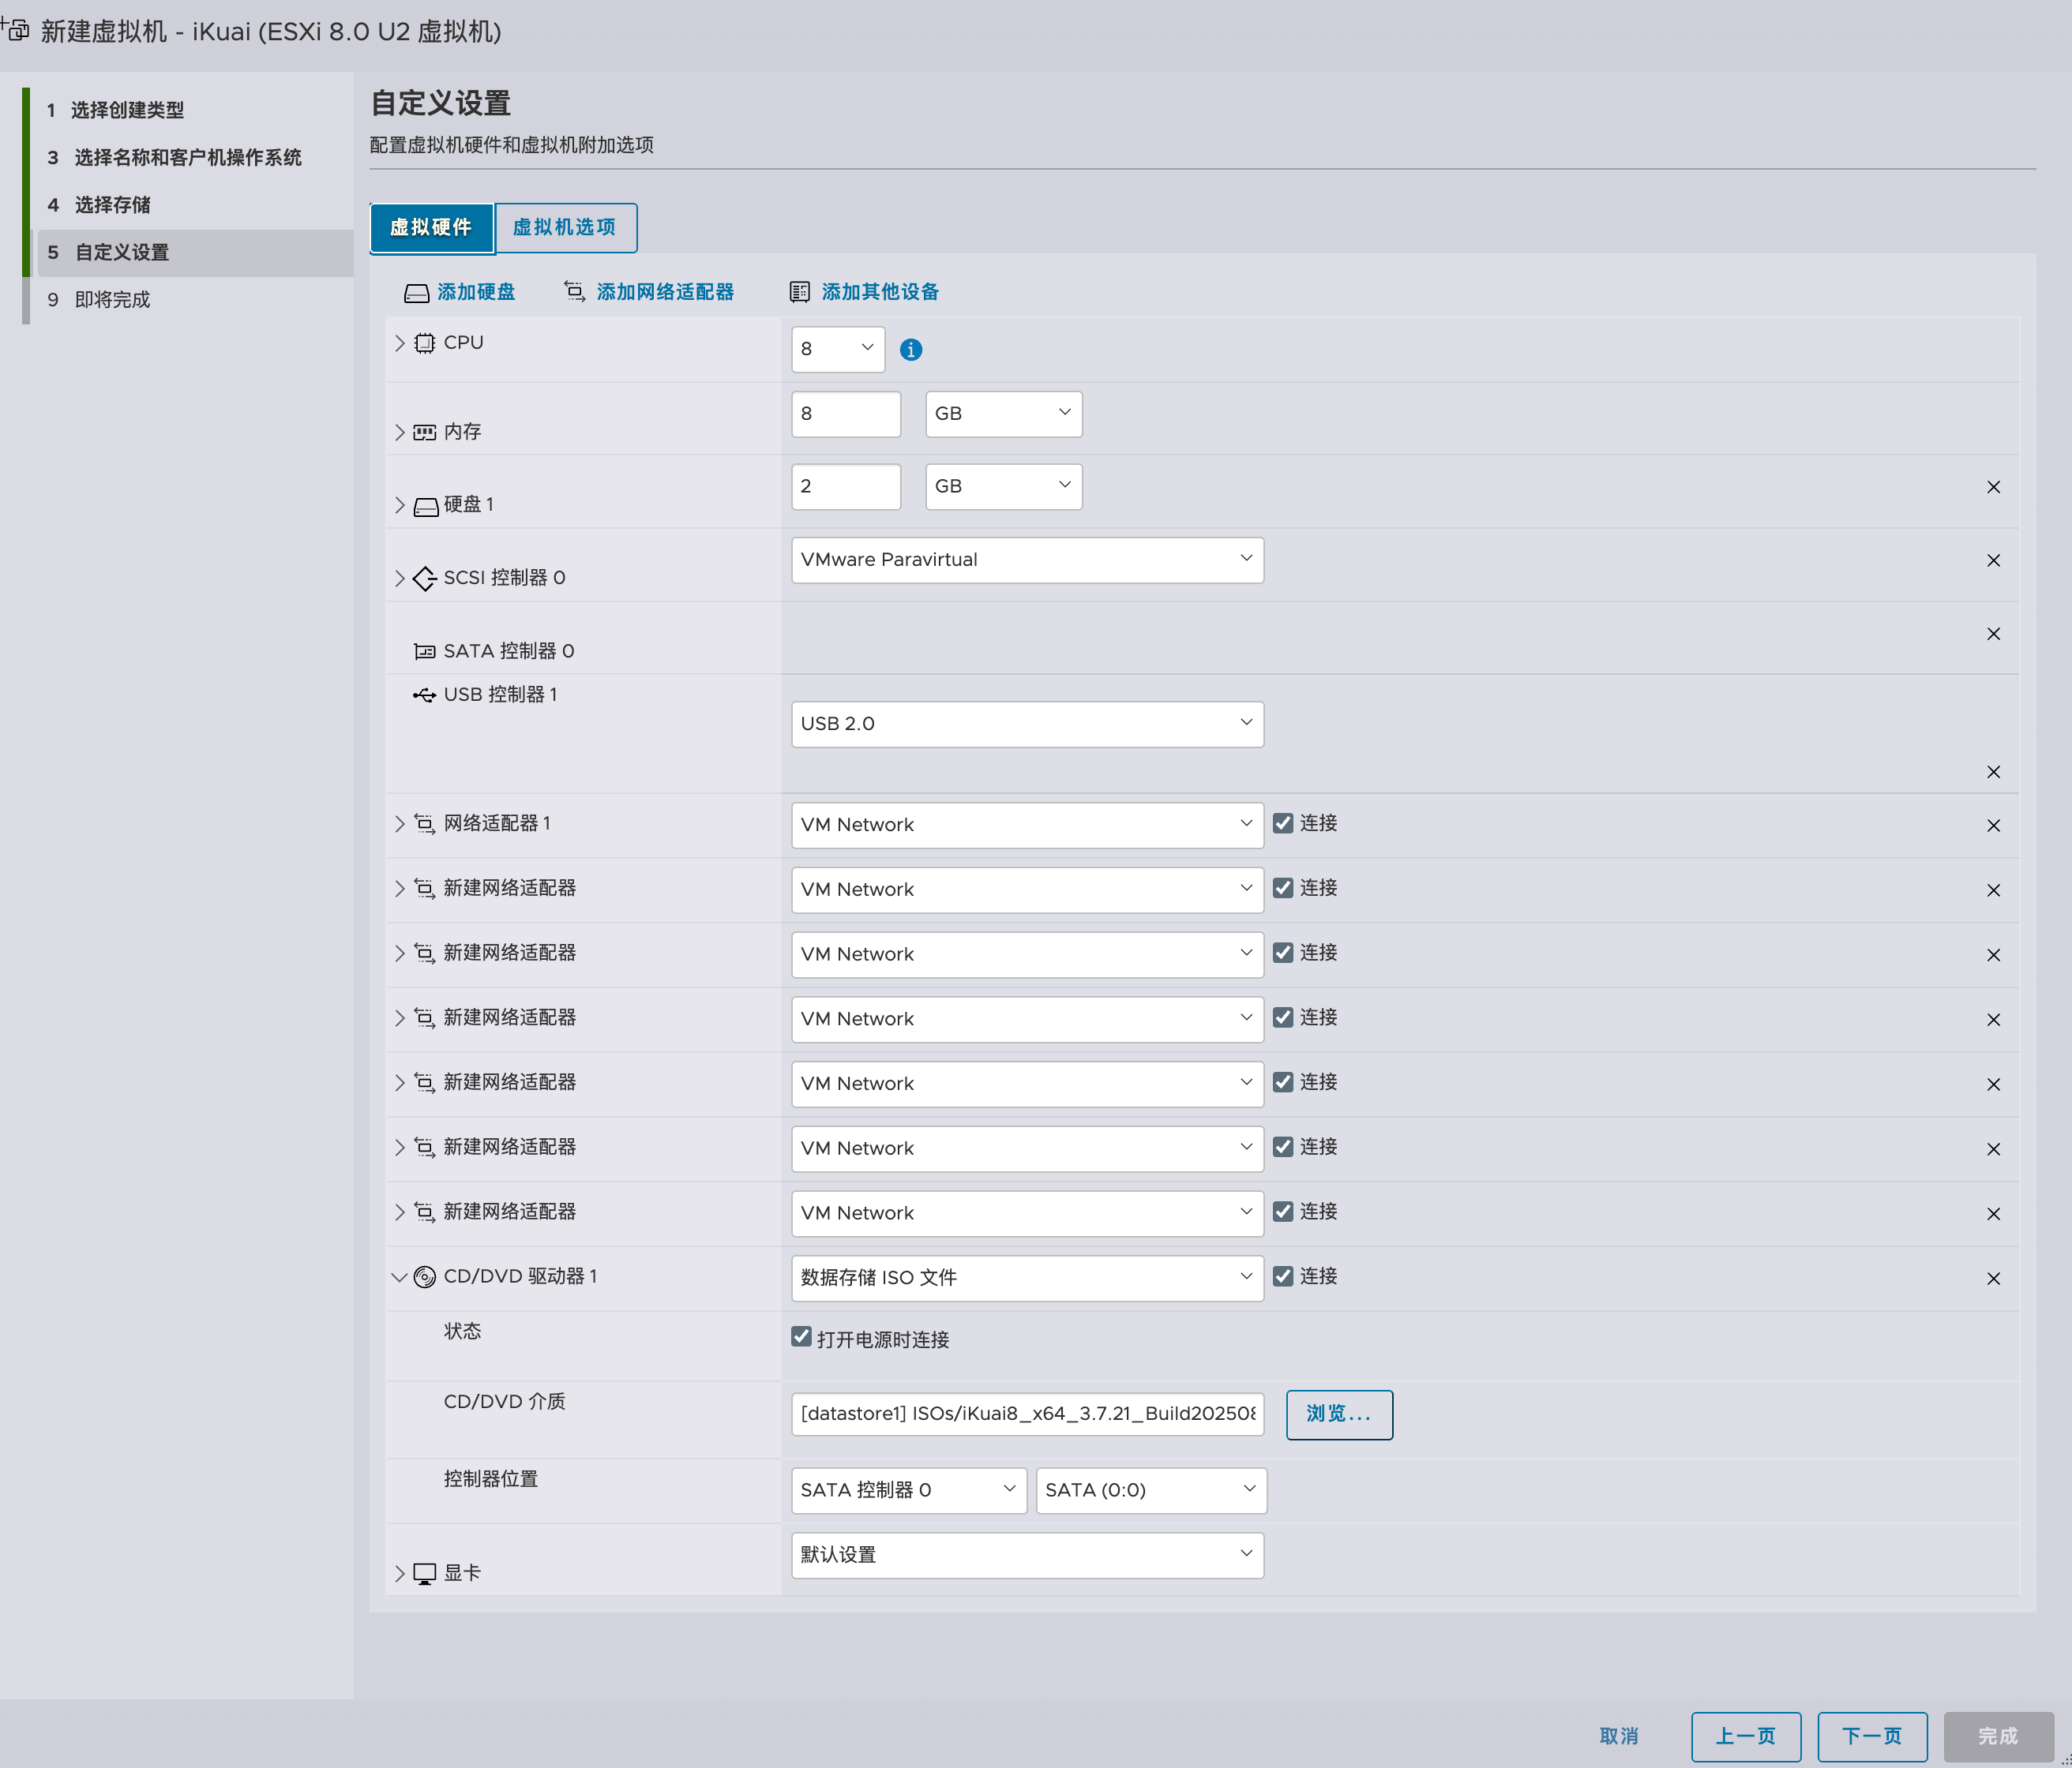The width and height of the screenshot is (2072, 1768).
Task: Expand the CPU settings row
Action: pyautogui.click(x=400, y=343)
